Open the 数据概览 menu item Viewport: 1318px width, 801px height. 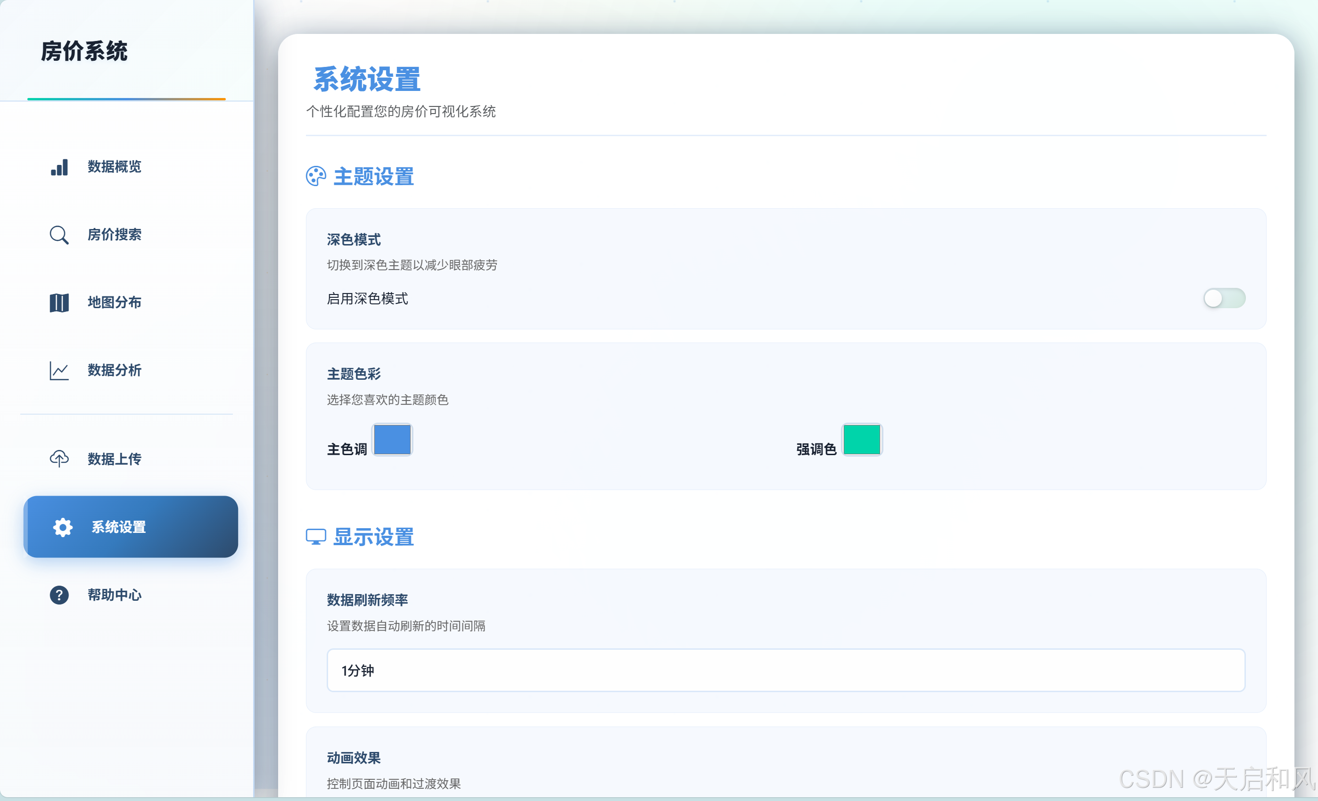coord(127,167)
